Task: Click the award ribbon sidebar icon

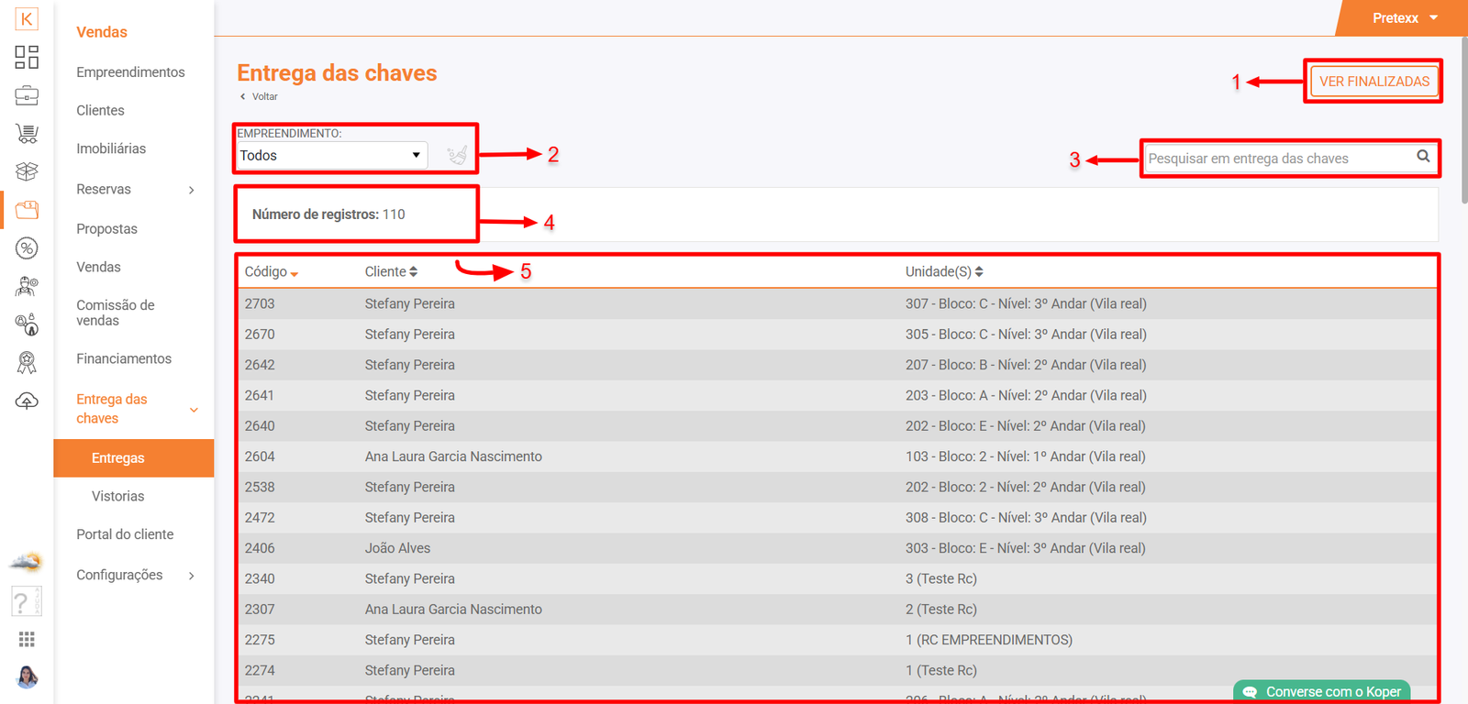Action: tap(27, 363)
